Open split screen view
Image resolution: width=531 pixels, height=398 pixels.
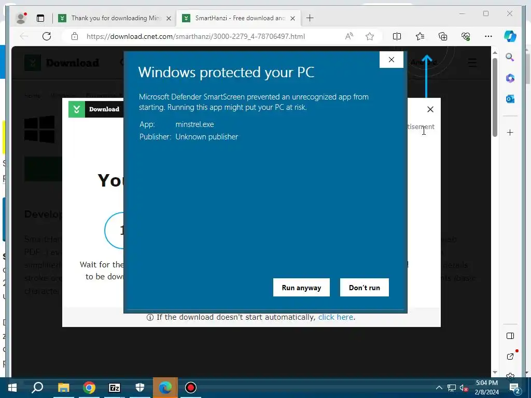coord(397,36)
